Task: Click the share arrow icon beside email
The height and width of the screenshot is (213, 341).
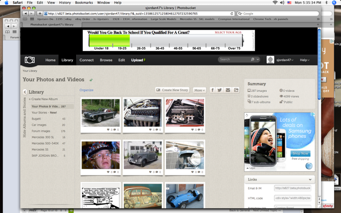Action: tap(236, 90)
